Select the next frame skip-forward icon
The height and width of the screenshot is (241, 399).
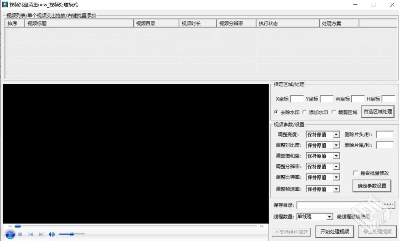click(41, 234)
